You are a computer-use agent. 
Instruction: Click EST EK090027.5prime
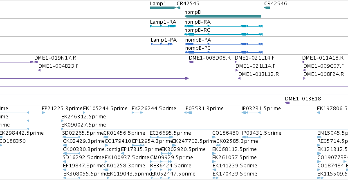click(x=204, y=129)
